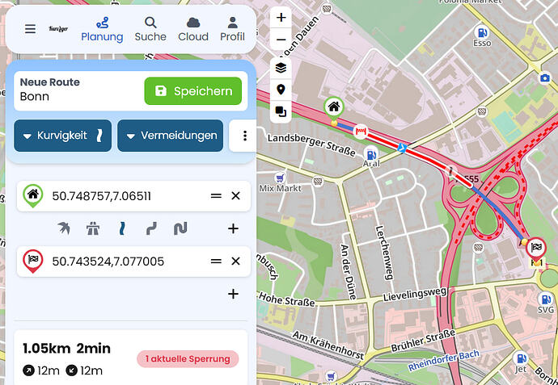Click the Hohe Straße label
Viewport: 558px width, 385px height.
click(287, 299)
